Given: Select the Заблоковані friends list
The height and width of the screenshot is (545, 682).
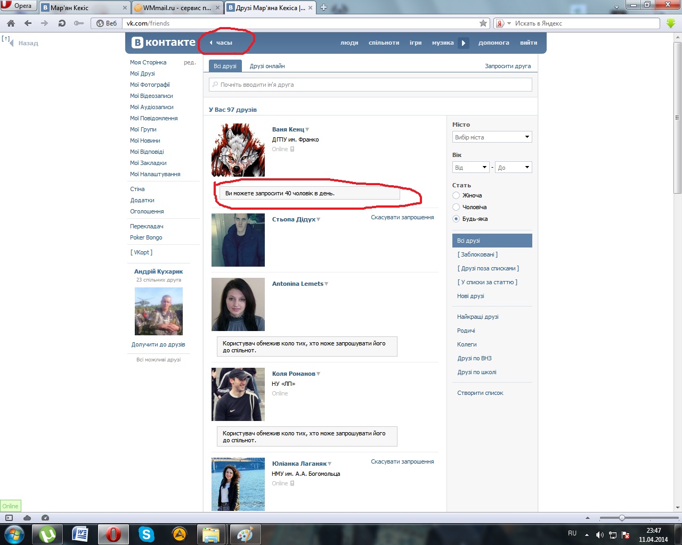Looking at the screenshot, I should click(x=477, y=254).
